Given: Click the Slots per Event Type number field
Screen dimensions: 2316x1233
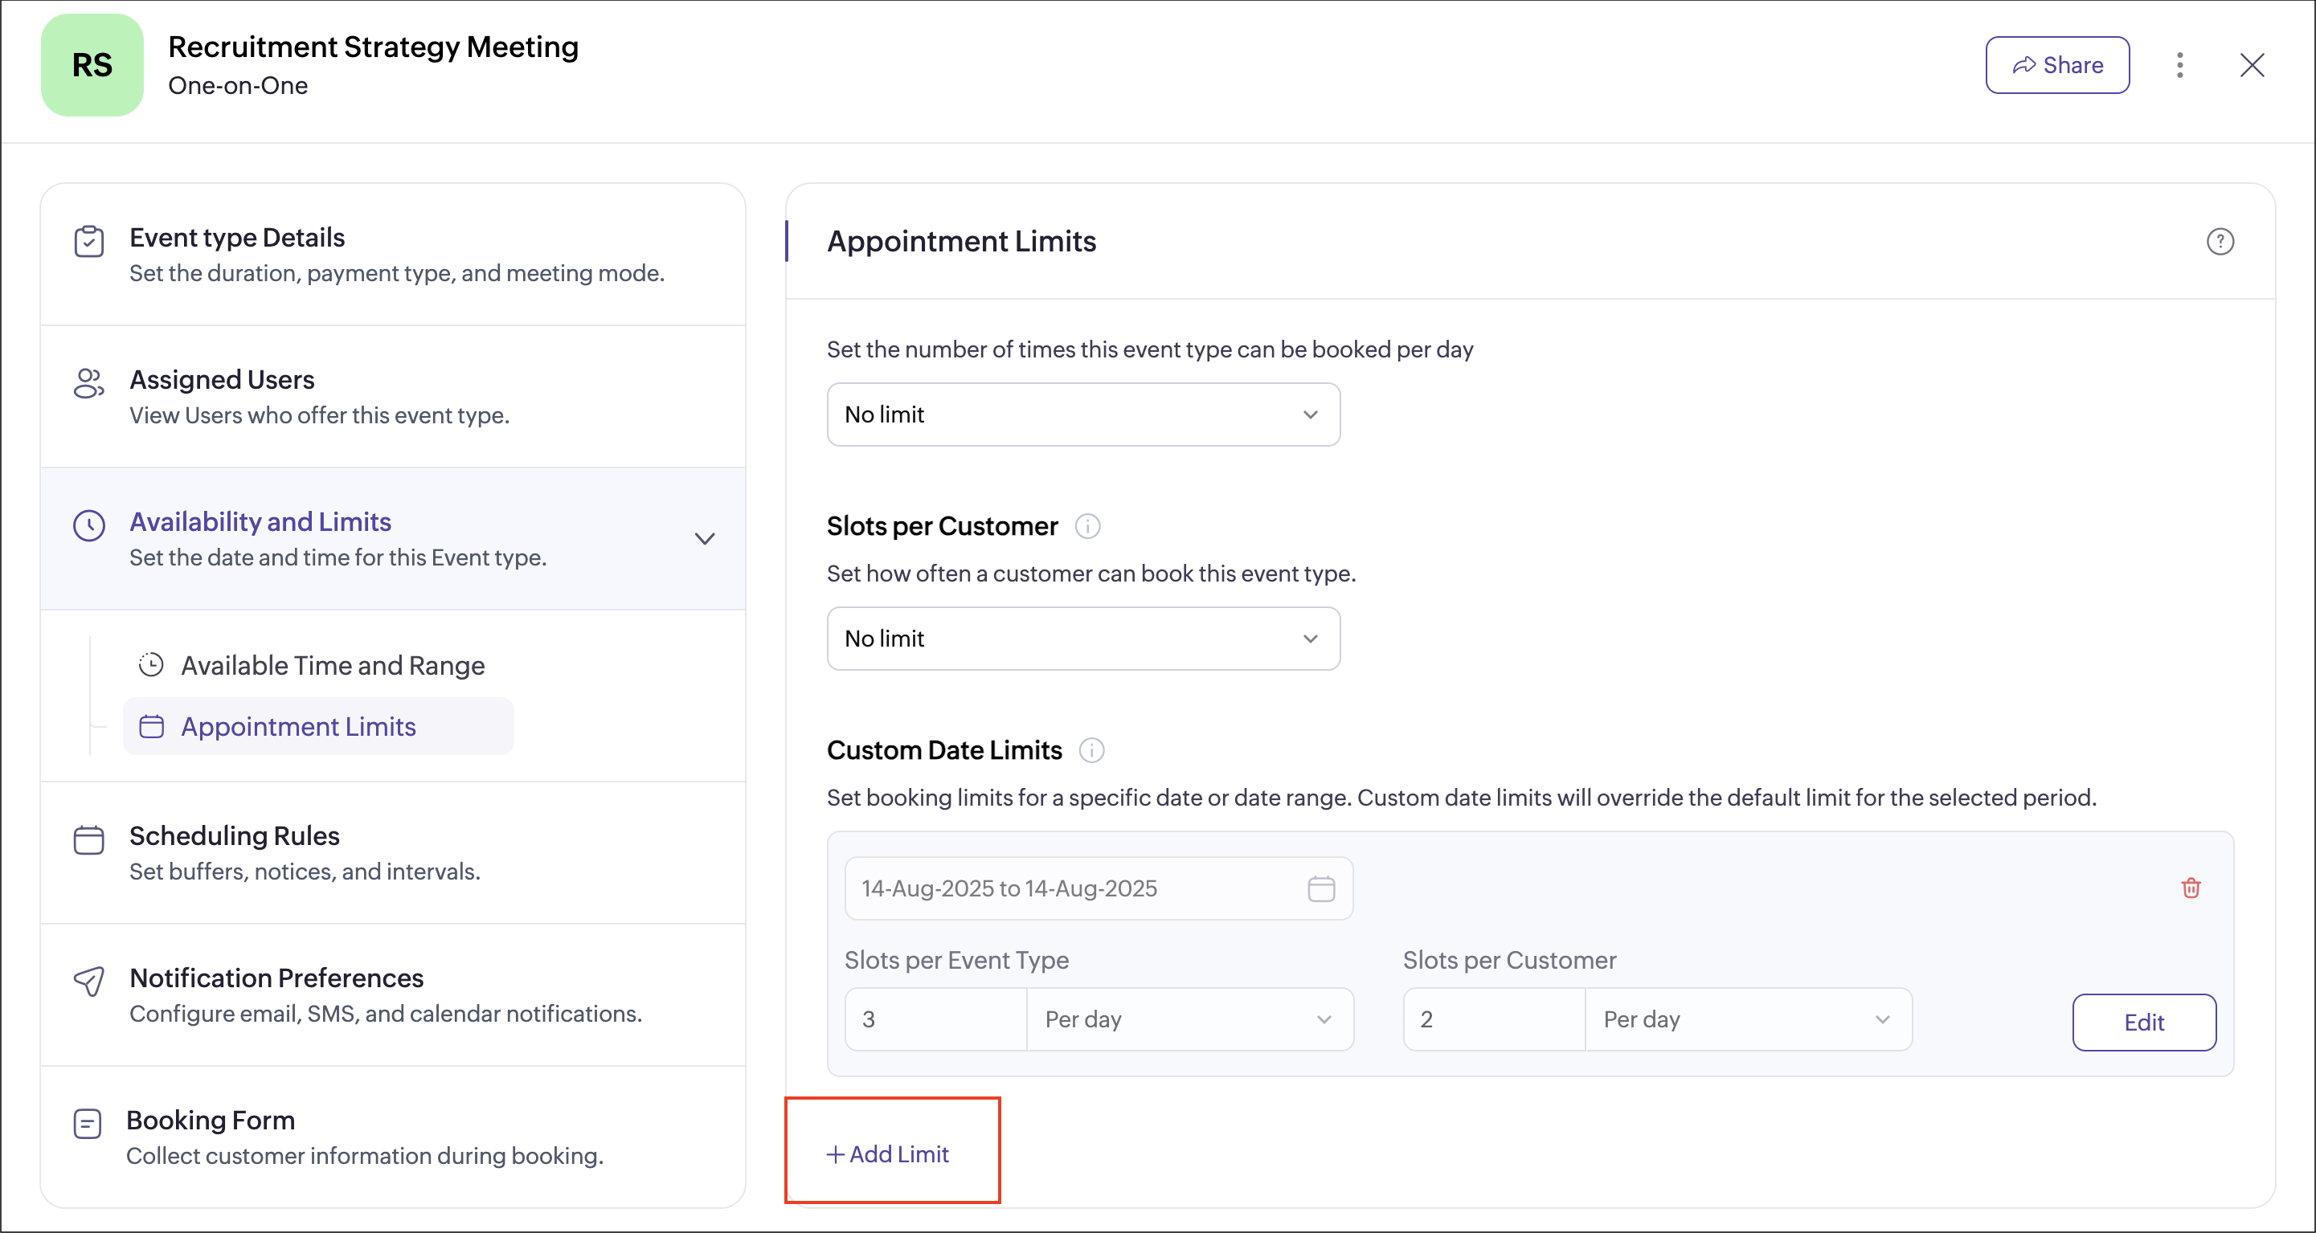Looking at the screenshot, I should 934,1019.
